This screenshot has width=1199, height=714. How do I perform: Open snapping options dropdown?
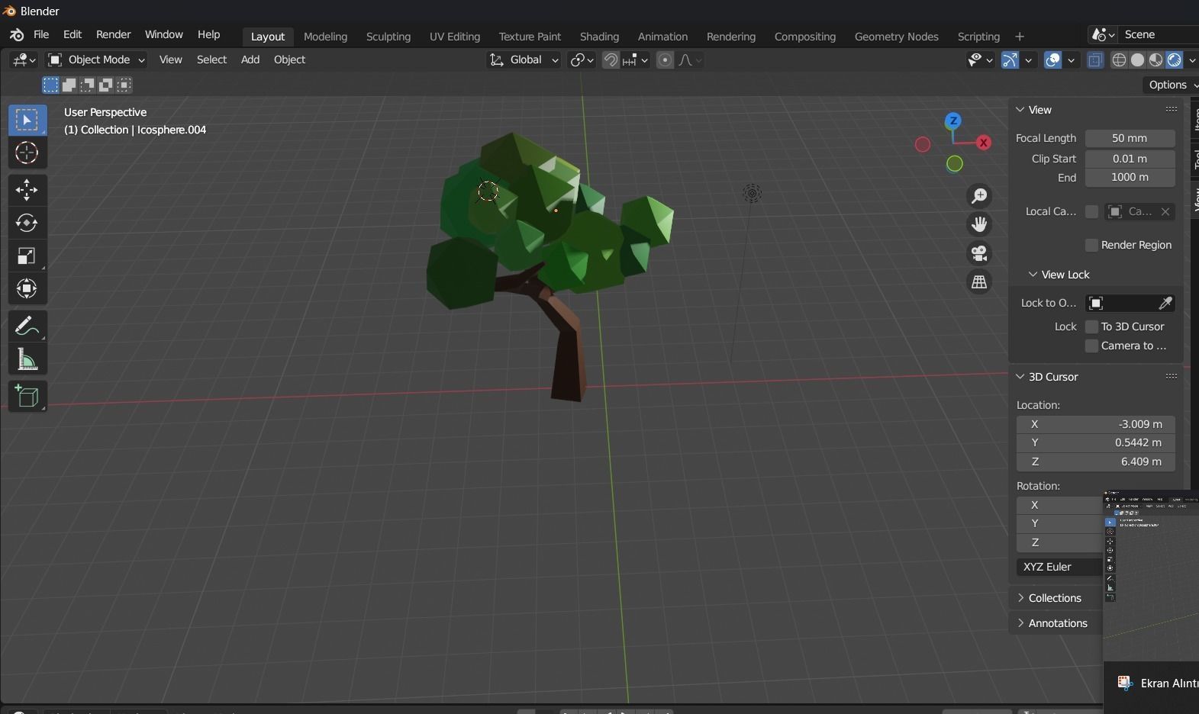click(x=636, y=59)
